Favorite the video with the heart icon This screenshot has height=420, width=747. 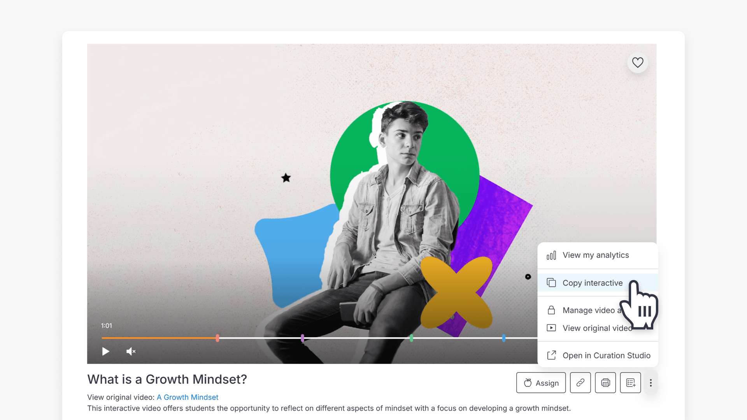pos(638,63)
